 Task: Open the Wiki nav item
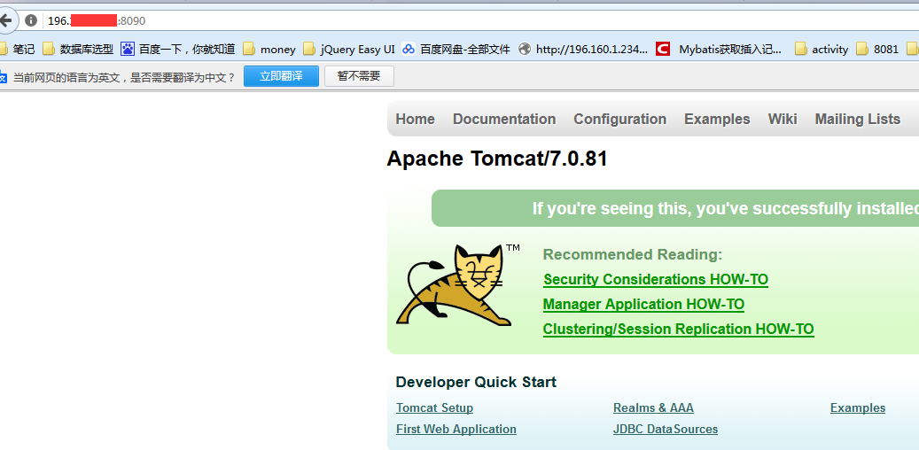click(x=783, y=119)
